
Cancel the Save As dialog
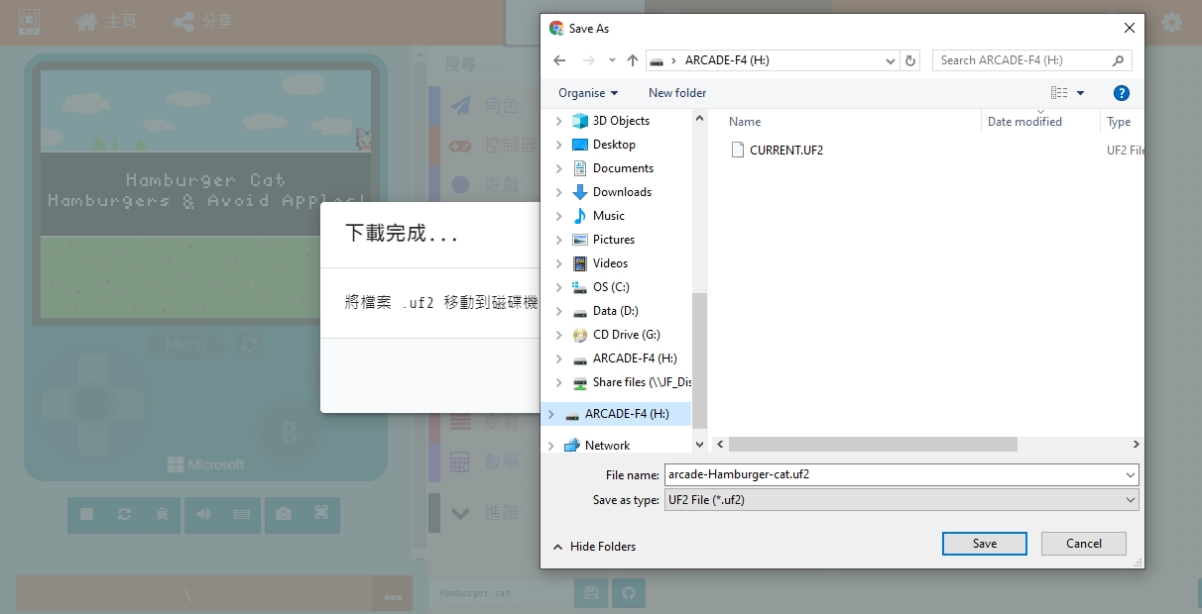1083,543
